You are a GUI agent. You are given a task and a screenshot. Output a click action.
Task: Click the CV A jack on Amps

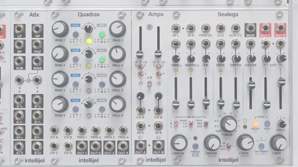pyautogui.click(x=141, y=110)
